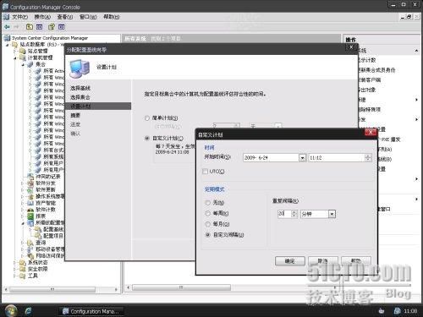Click the 帮助 button in custom schedule dialog

click(356, 261)
